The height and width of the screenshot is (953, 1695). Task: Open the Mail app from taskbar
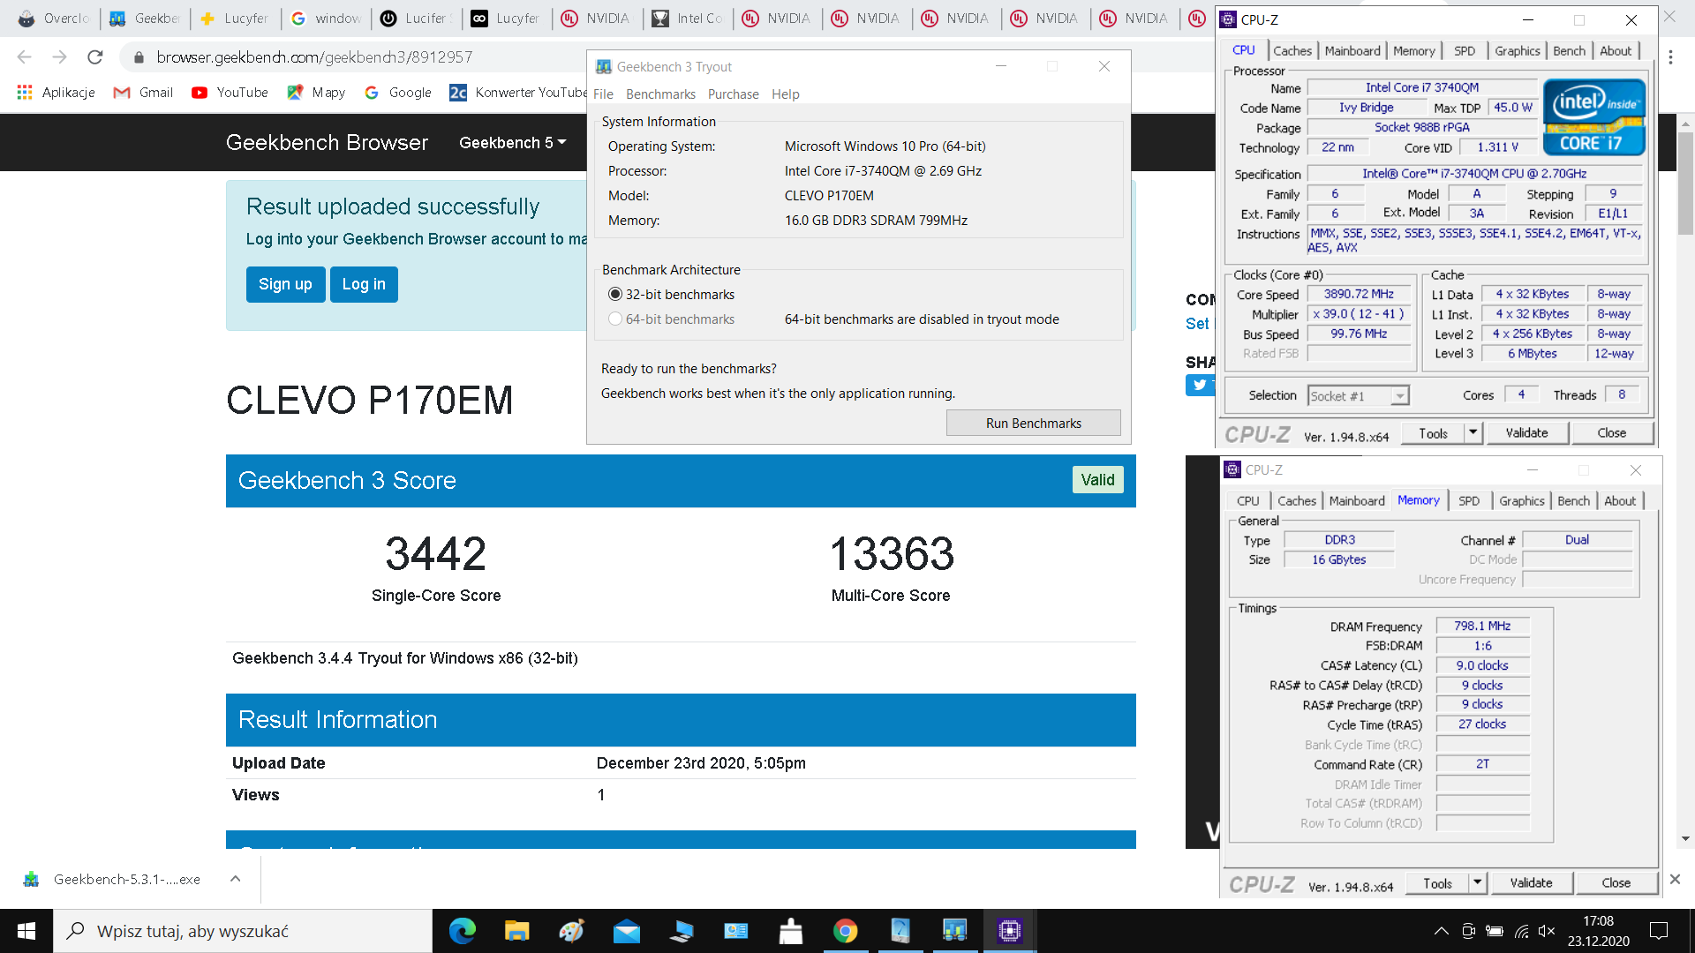tap(626, 931)
